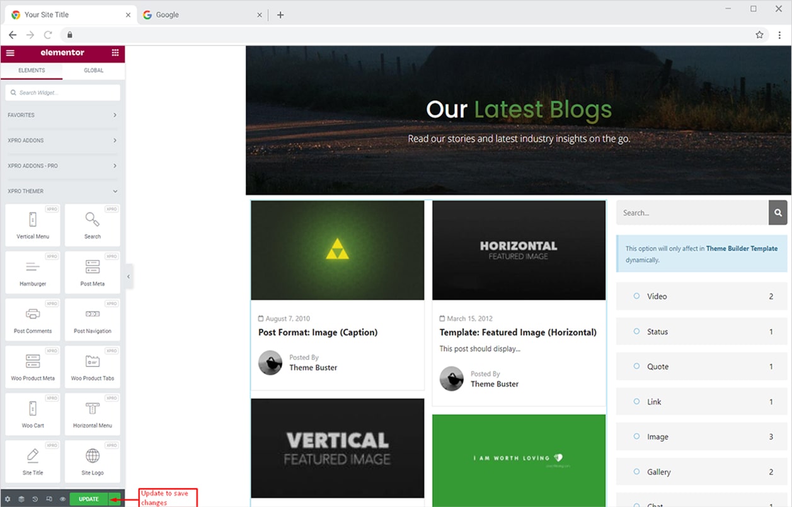Open a new browser tab with plus icon
The width and height of the screenshot is (792, 507).
point(280,15)
